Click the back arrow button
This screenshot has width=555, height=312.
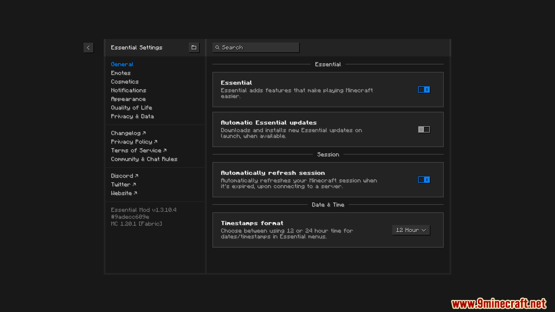[88, 48]
